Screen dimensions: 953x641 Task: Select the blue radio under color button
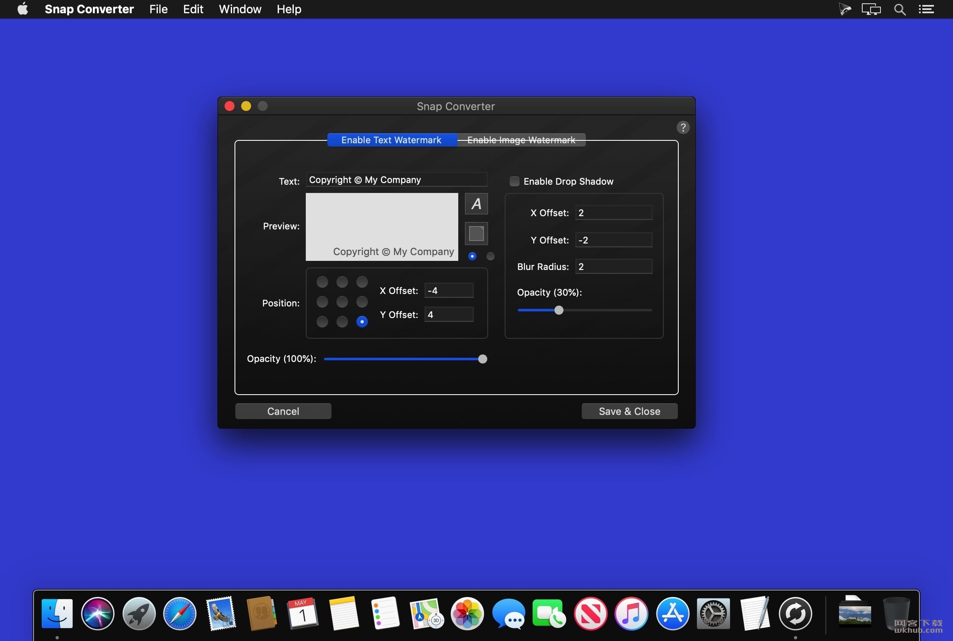click(x=472, y=256)
